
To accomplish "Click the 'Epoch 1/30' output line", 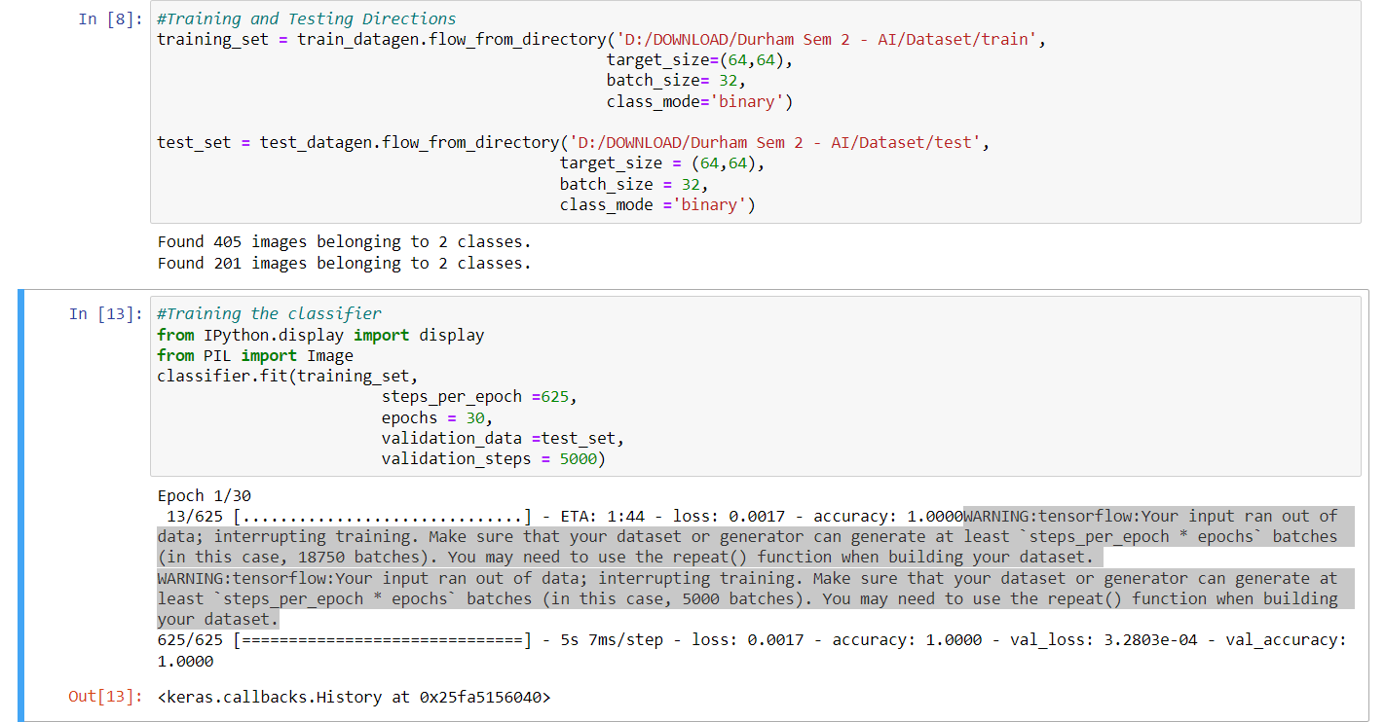I will (x=204, y=495).
